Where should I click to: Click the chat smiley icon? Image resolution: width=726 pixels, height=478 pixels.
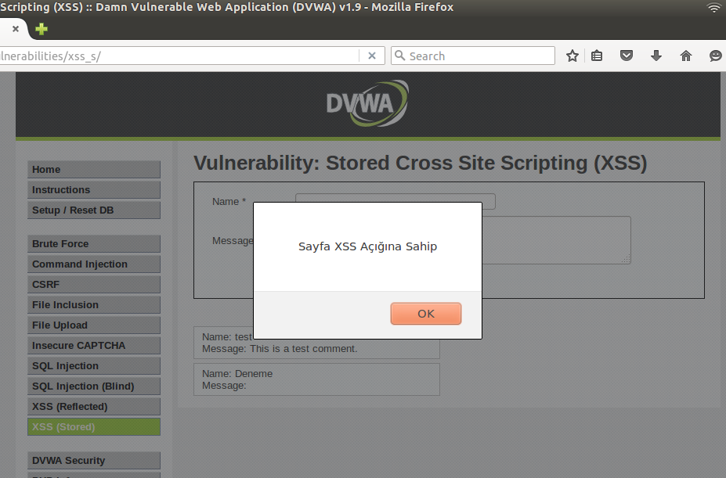[715, 56]
